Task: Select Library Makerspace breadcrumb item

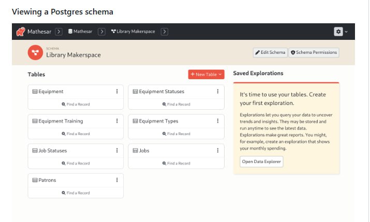Action: tap(132, 32)
